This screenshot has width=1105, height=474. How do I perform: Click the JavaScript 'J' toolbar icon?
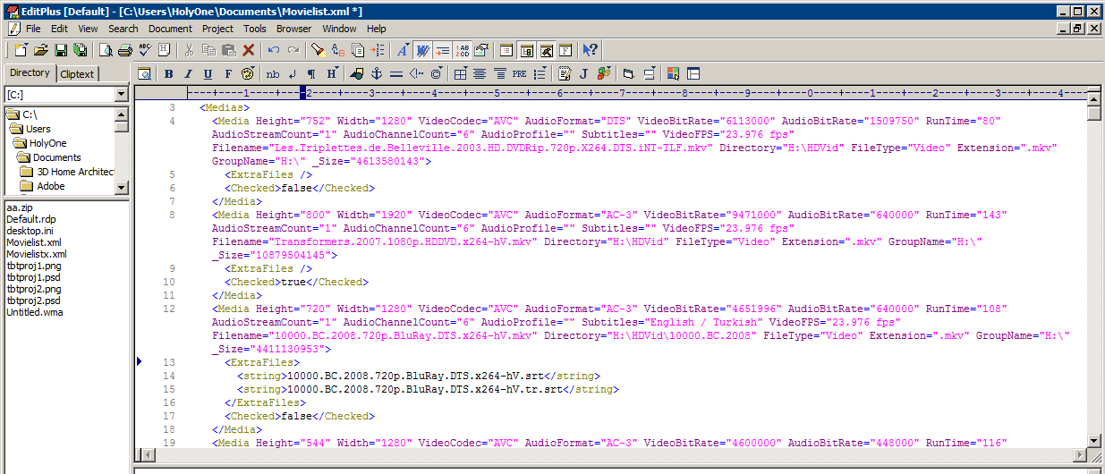pos(584,73)
